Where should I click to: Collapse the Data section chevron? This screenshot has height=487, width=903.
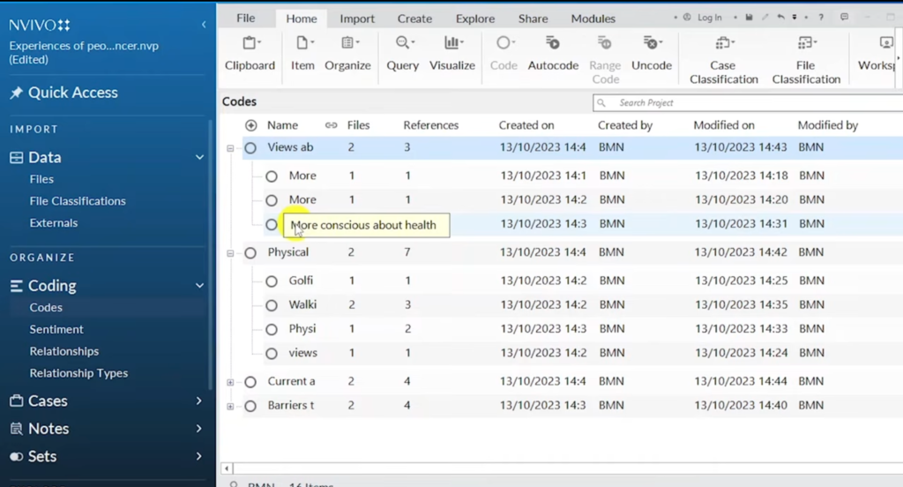[x=199, y=157]
